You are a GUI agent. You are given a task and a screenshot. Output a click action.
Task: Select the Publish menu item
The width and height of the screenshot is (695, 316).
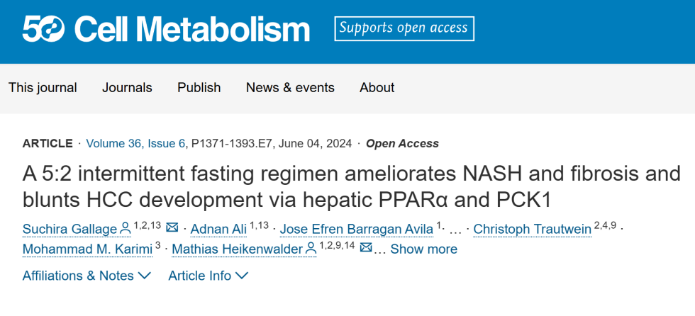click(199, 88)
